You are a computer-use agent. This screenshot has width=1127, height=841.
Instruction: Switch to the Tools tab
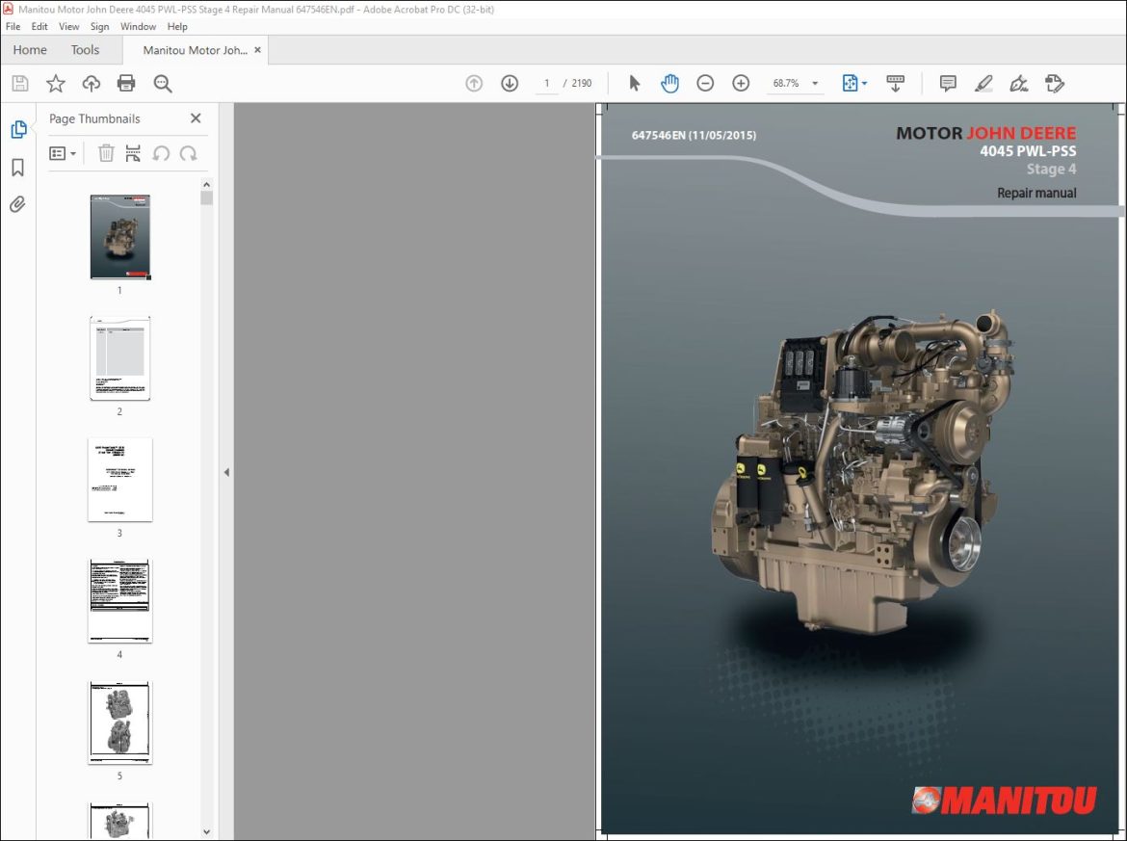(85, 50)
